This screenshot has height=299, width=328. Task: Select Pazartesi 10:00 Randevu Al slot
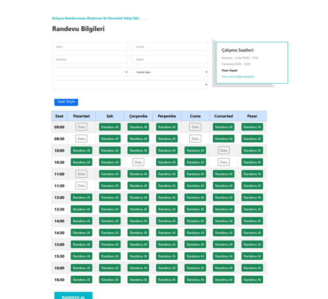coord(81,150)
